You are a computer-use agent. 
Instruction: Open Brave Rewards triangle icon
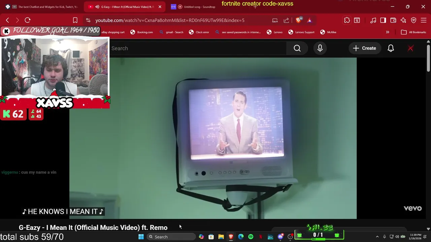click(x=309, y=20)
